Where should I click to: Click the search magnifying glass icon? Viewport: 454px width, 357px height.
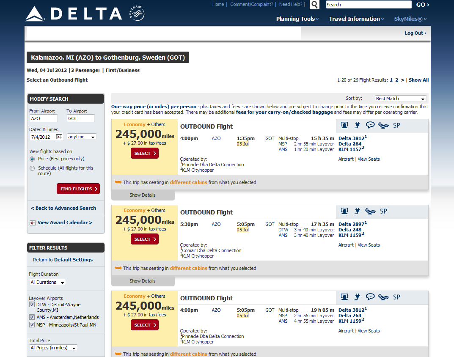[x=314, y=5]
